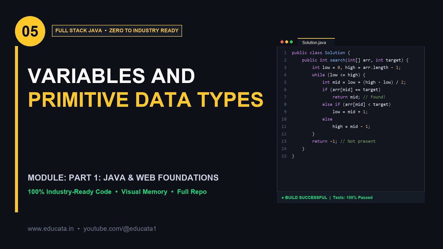The width and height of the screenshot is (443, 249).
Task: Click the "Visual Memory" green text
Action: pyautogui.click(x=144, y=192)
